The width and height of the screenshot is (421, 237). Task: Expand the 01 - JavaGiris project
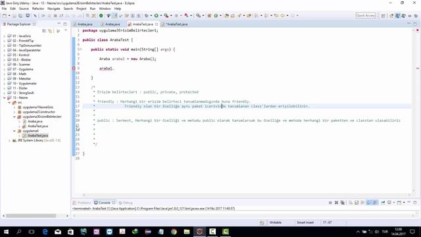pos(5,36)
